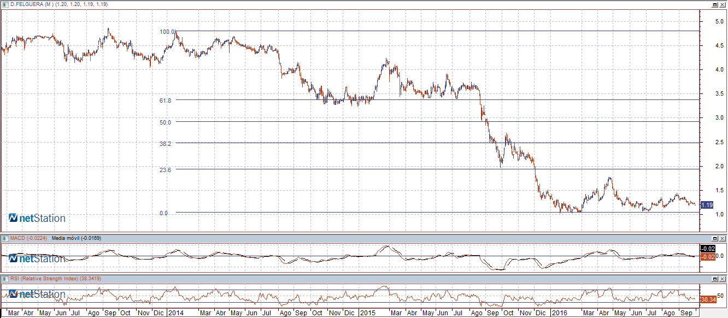Click the 3.5 price axis label
The image size is (728, 318).
pos(720,94)
